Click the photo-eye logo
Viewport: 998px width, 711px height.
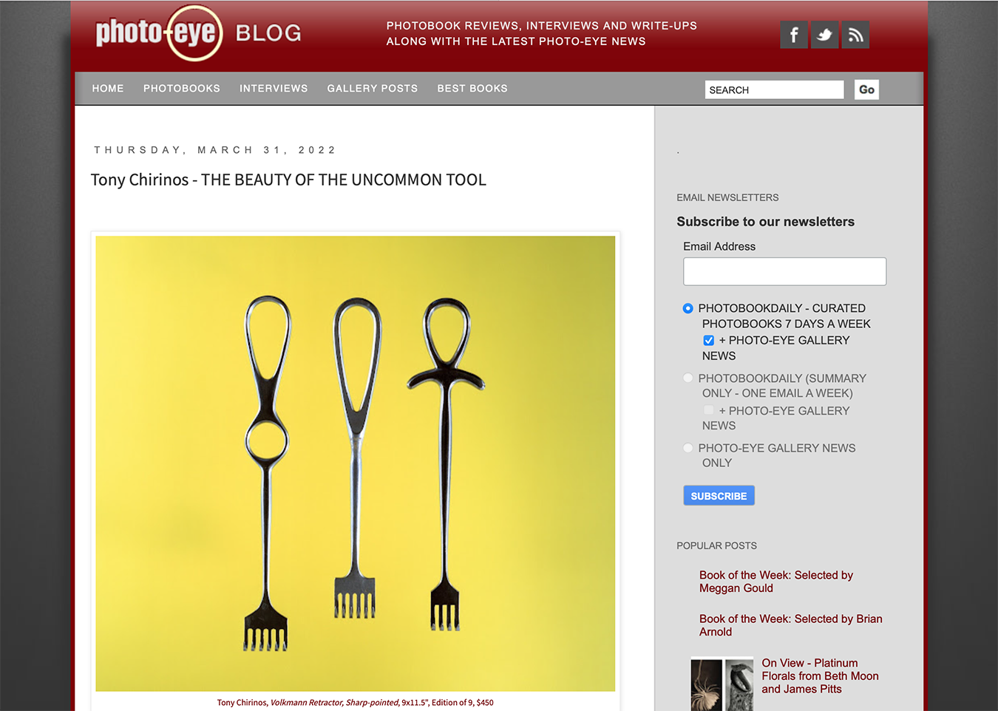coord(158,33)
